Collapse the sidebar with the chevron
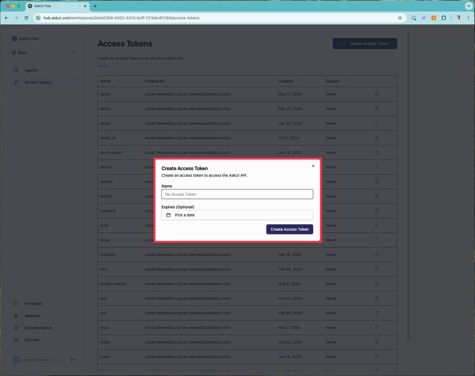Viewport: 475px width, 376px height. 84,38
